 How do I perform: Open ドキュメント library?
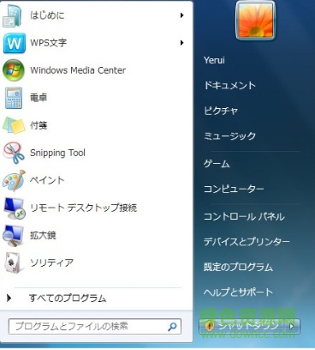tap(229, 86)
